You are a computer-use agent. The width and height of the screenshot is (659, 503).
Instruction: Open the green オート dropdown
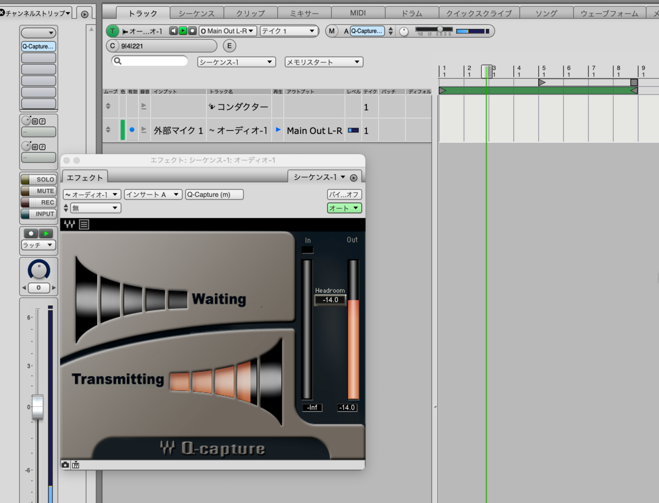[344, 208]
